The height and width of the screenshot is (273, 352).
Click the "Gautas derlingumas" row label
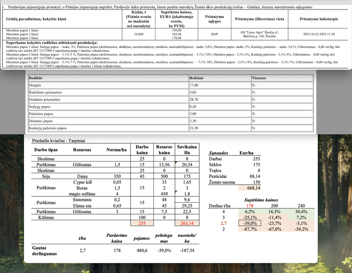[44, 251]
